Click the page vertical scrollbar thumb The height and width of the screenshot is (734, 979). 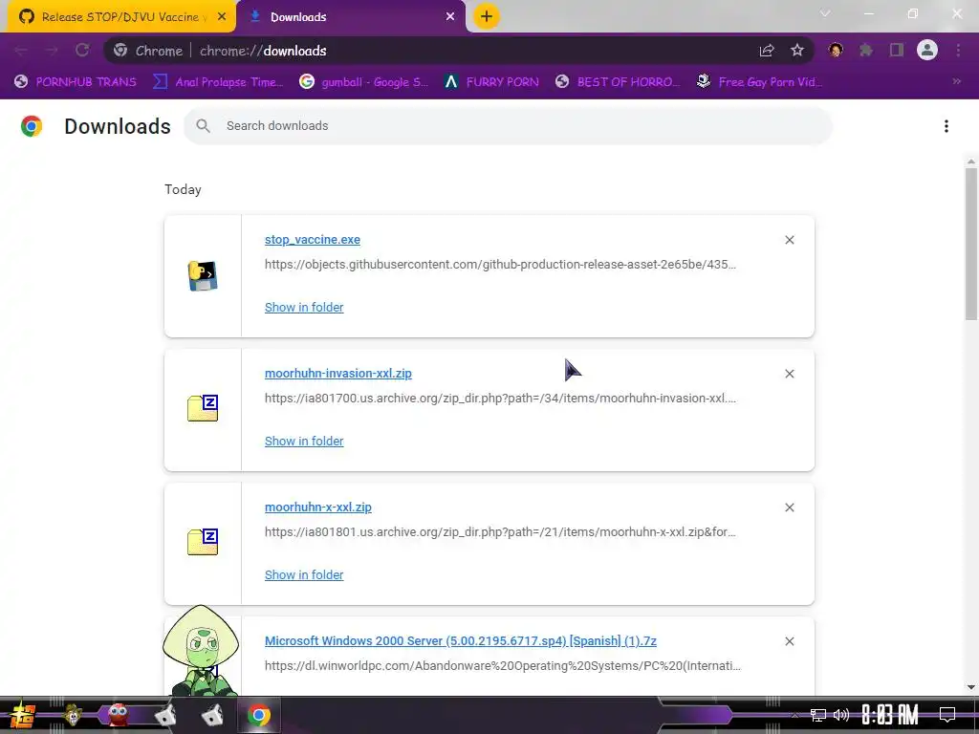click(x=971, y=244)
